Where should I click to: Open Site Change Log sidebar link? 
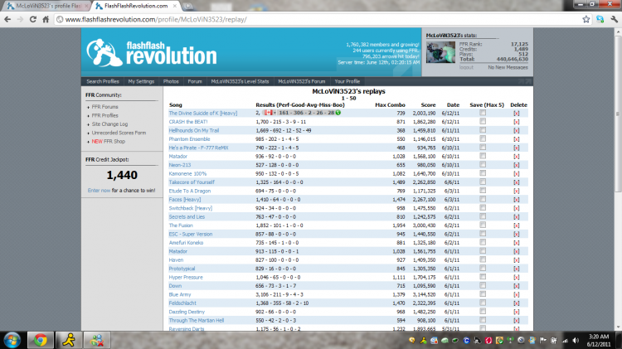click(x=109, y=124)
